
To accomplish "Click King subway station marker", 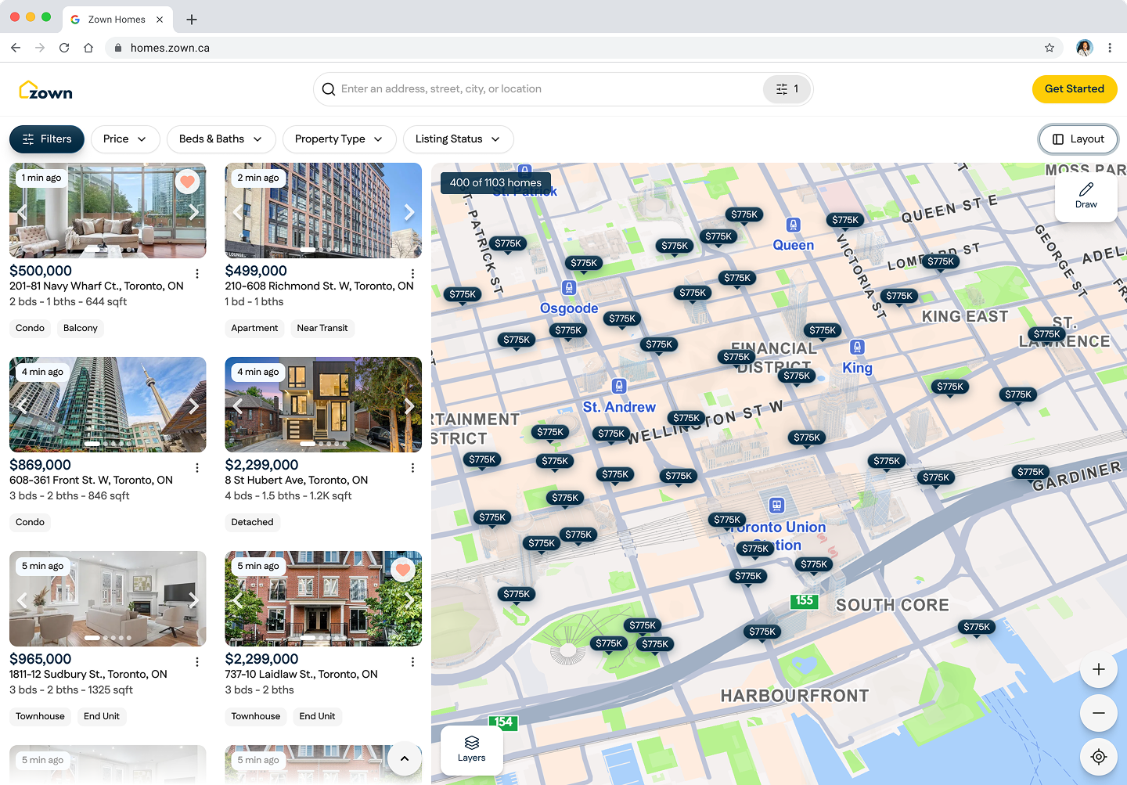I will point(857,347).
